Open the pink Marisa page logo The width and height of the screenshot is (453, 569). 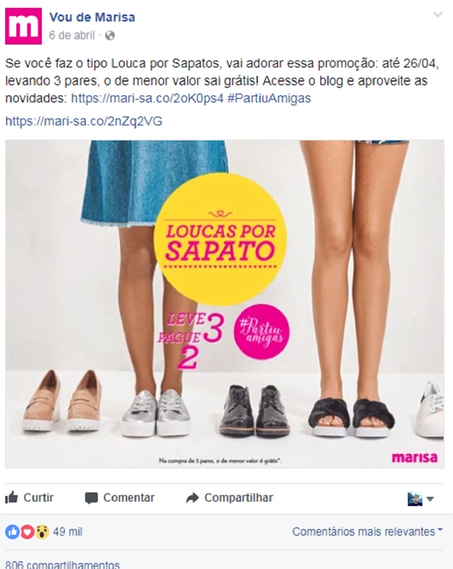(x=23, y=26)
